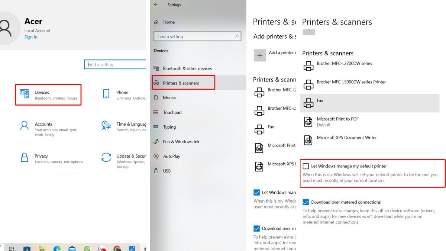
Task: Click the Sign In link under Acer account
Action: (x=30, y=37)
